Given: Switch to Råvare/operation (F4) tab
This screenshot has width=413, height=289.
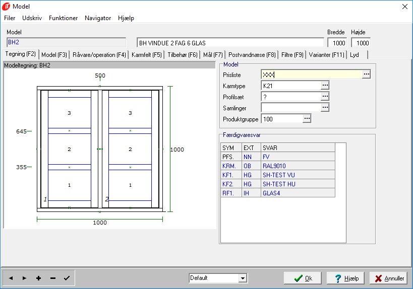Looking at the screenshot, I should pos(99,55).
